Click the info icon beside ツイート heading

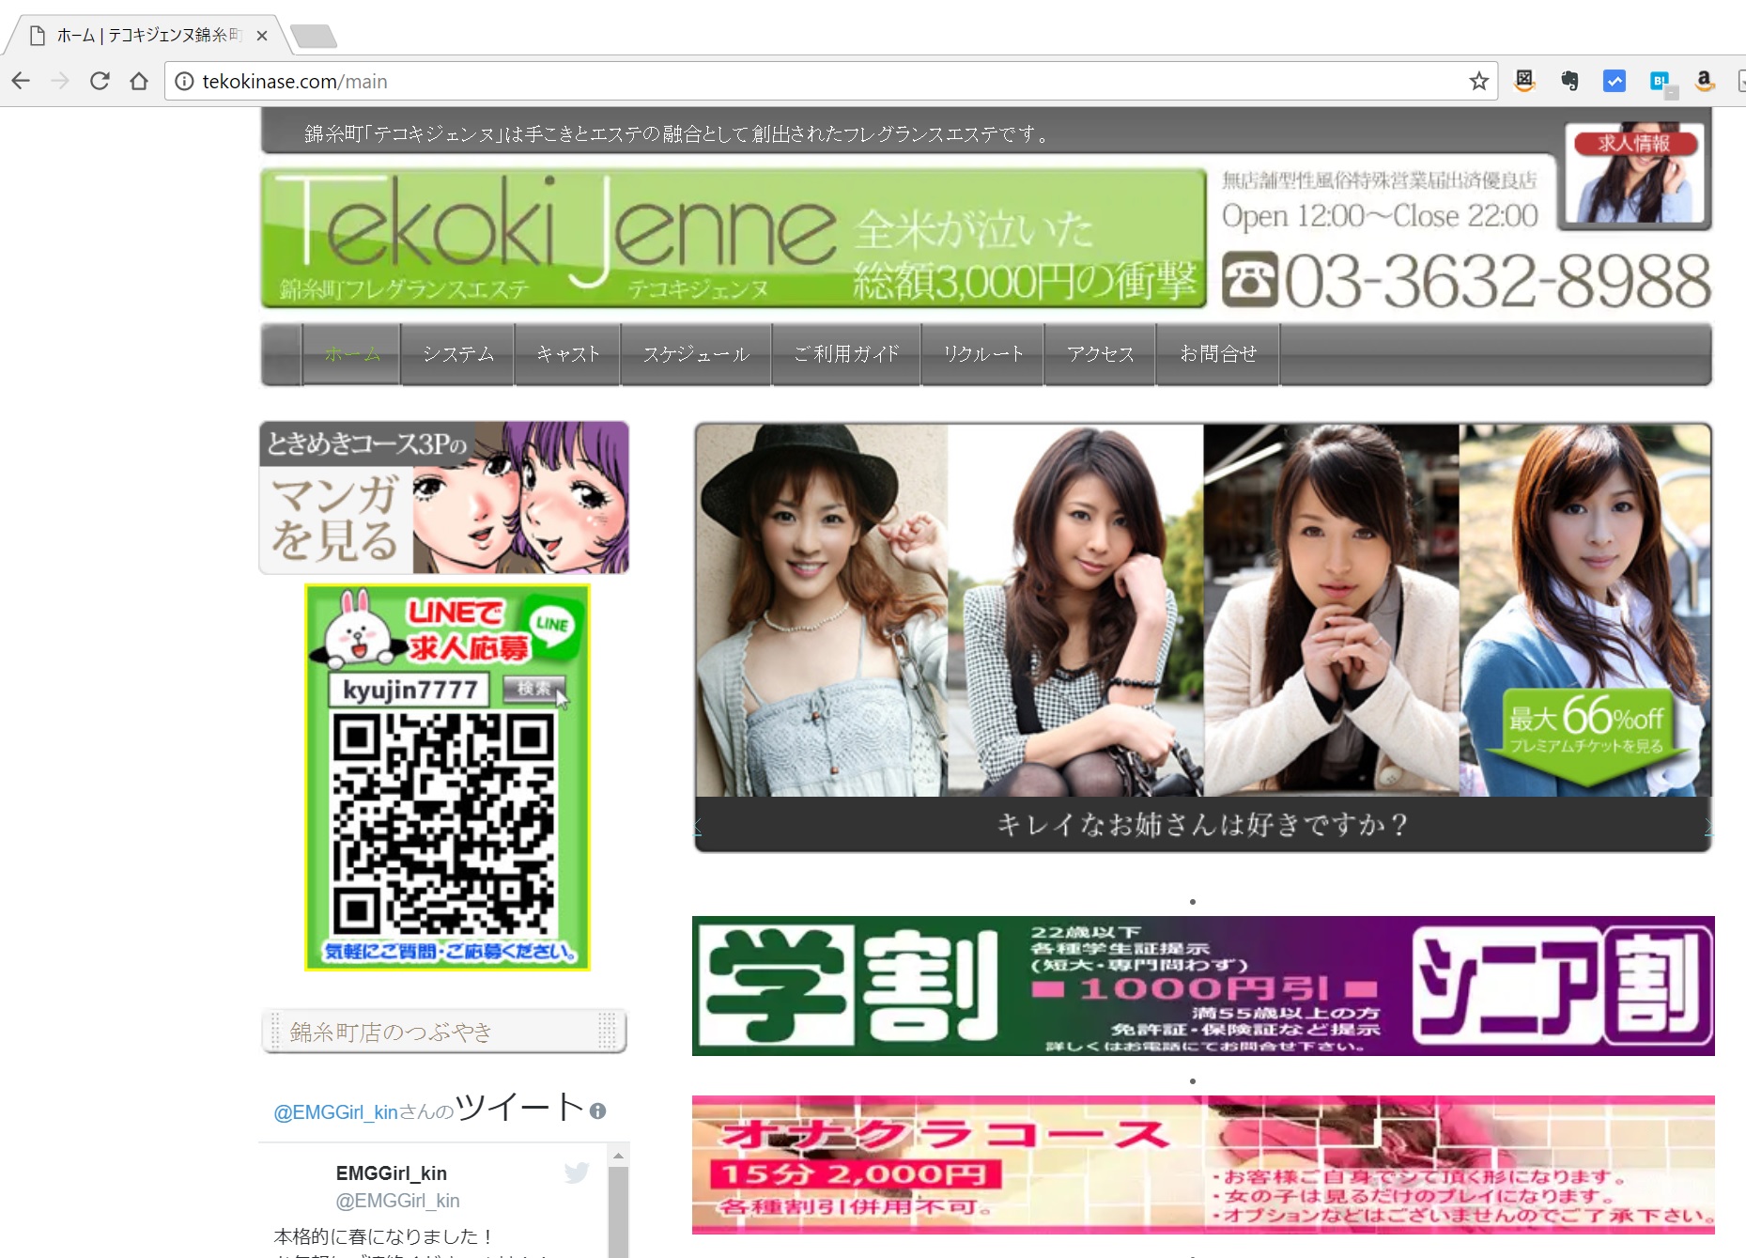598,1110
